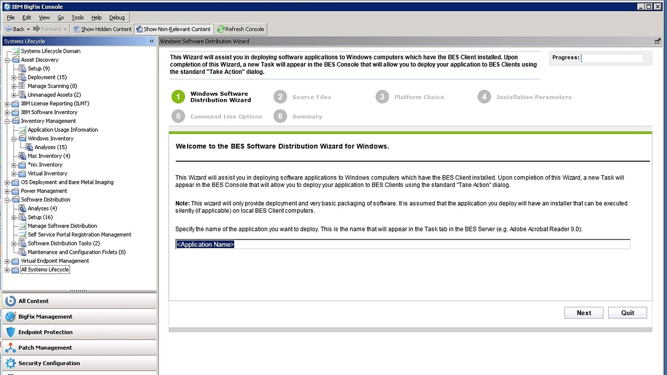The height and width of the screenshot is (375, 667).
Task: Click the Mac Inventory analyses icon
Action: pos(22,156)
